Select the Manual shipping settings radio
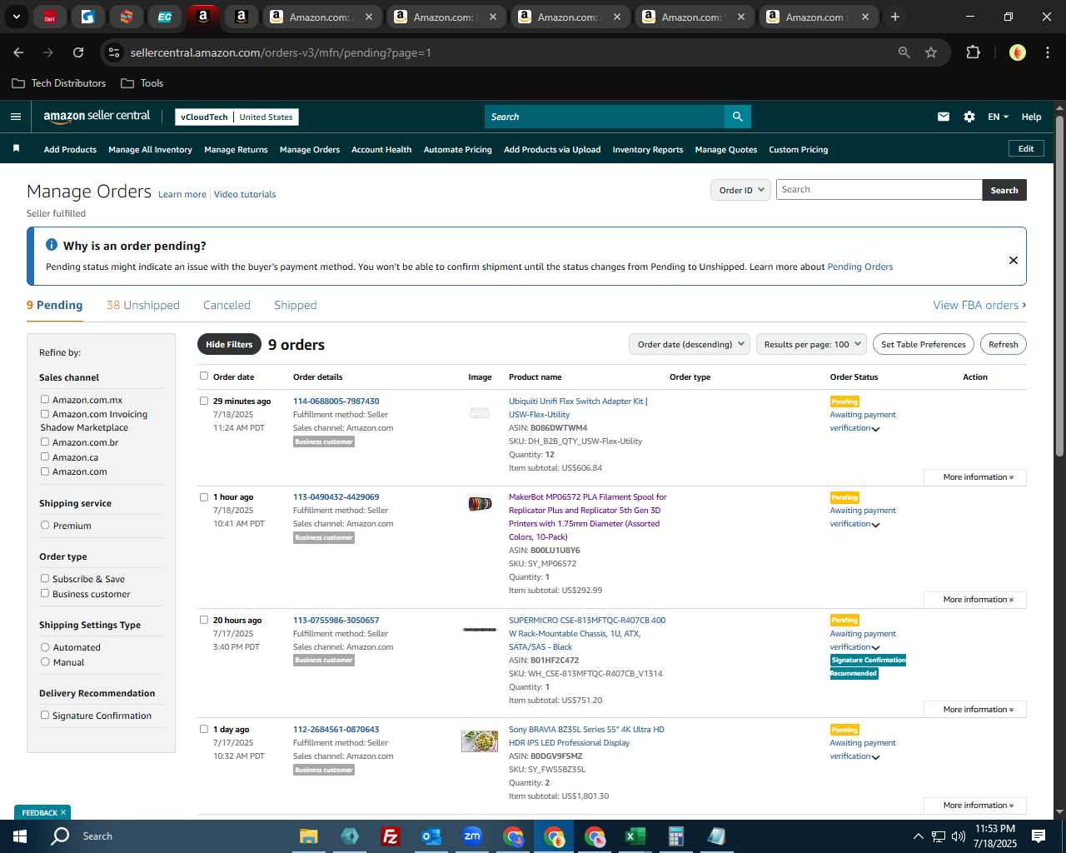The height and width of the screenshot is (853, 1066). (x=45, y=661)
